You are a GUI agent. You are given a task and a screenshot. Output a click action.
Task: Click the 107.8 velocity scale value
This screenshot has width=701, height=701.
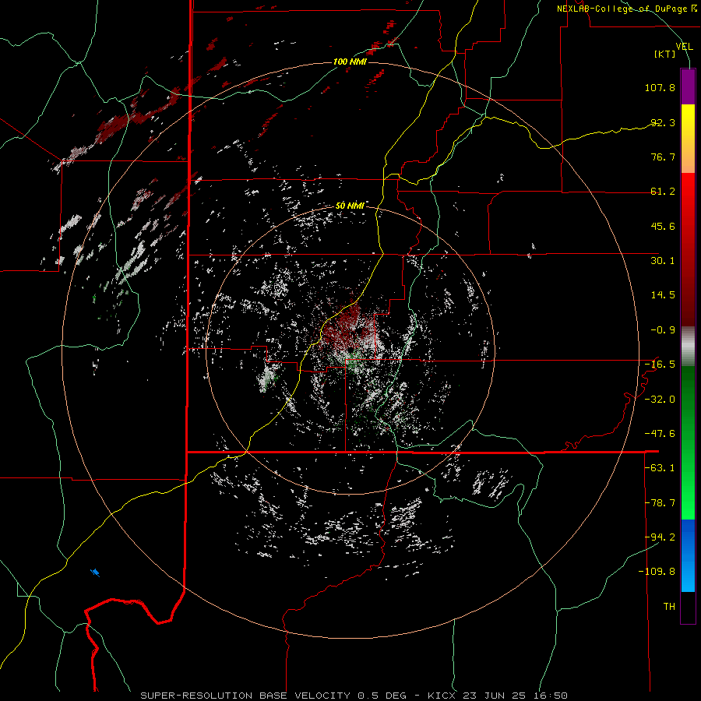(660, 87)
